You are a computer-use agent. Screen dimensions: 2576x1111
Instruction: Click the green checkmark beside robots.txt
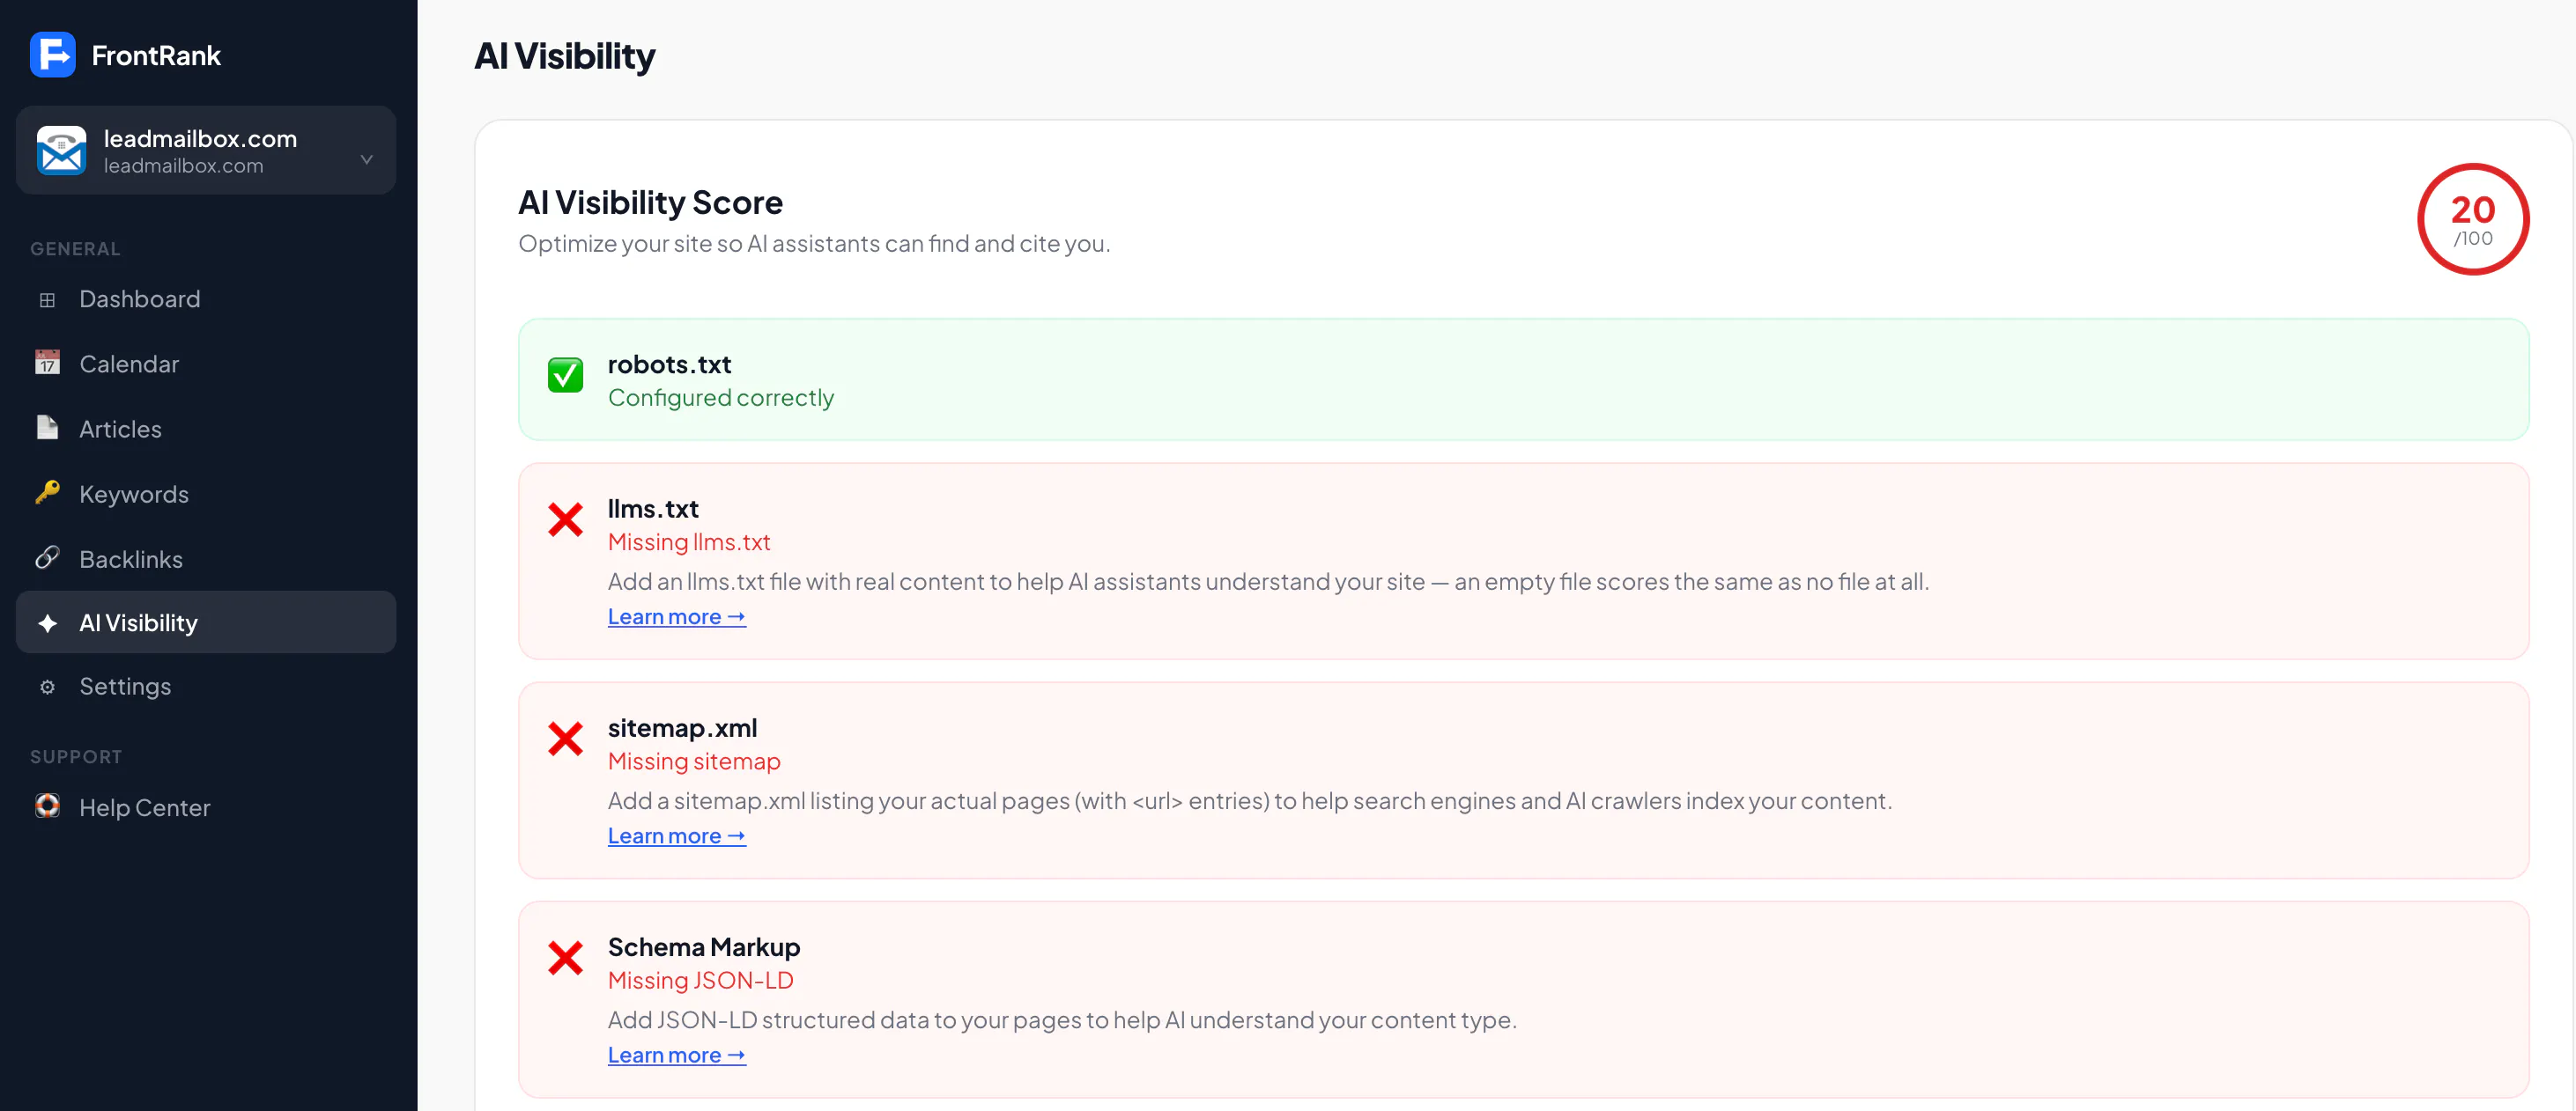tap(565, 375)
